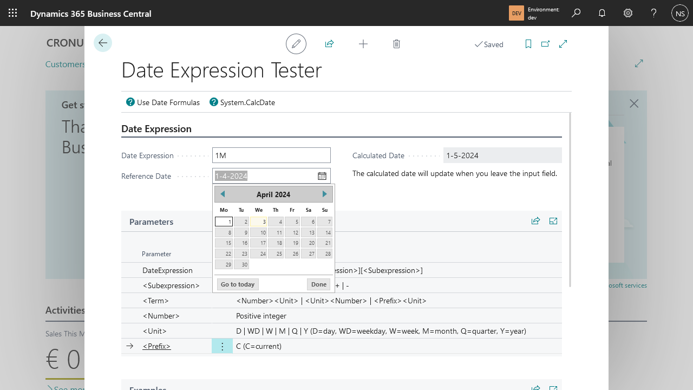Click the Parameter column header
The width and height of the screenshot is (693, 390).
(156, 253)
